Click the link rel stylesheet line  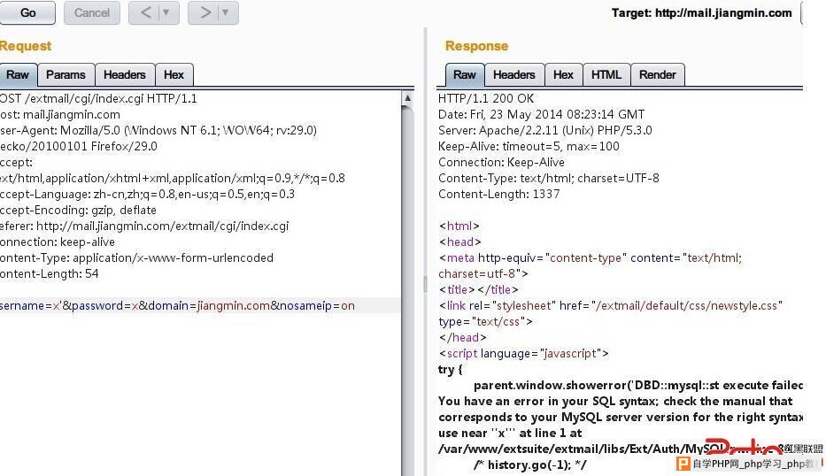(x=611, y=305)
